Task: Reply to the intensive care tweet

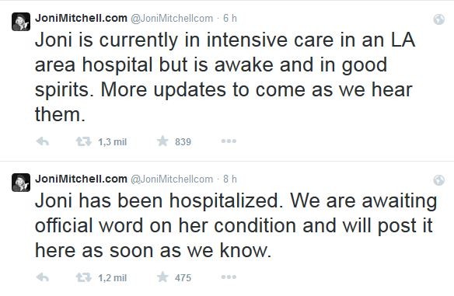Action: [x=43, y=141]
